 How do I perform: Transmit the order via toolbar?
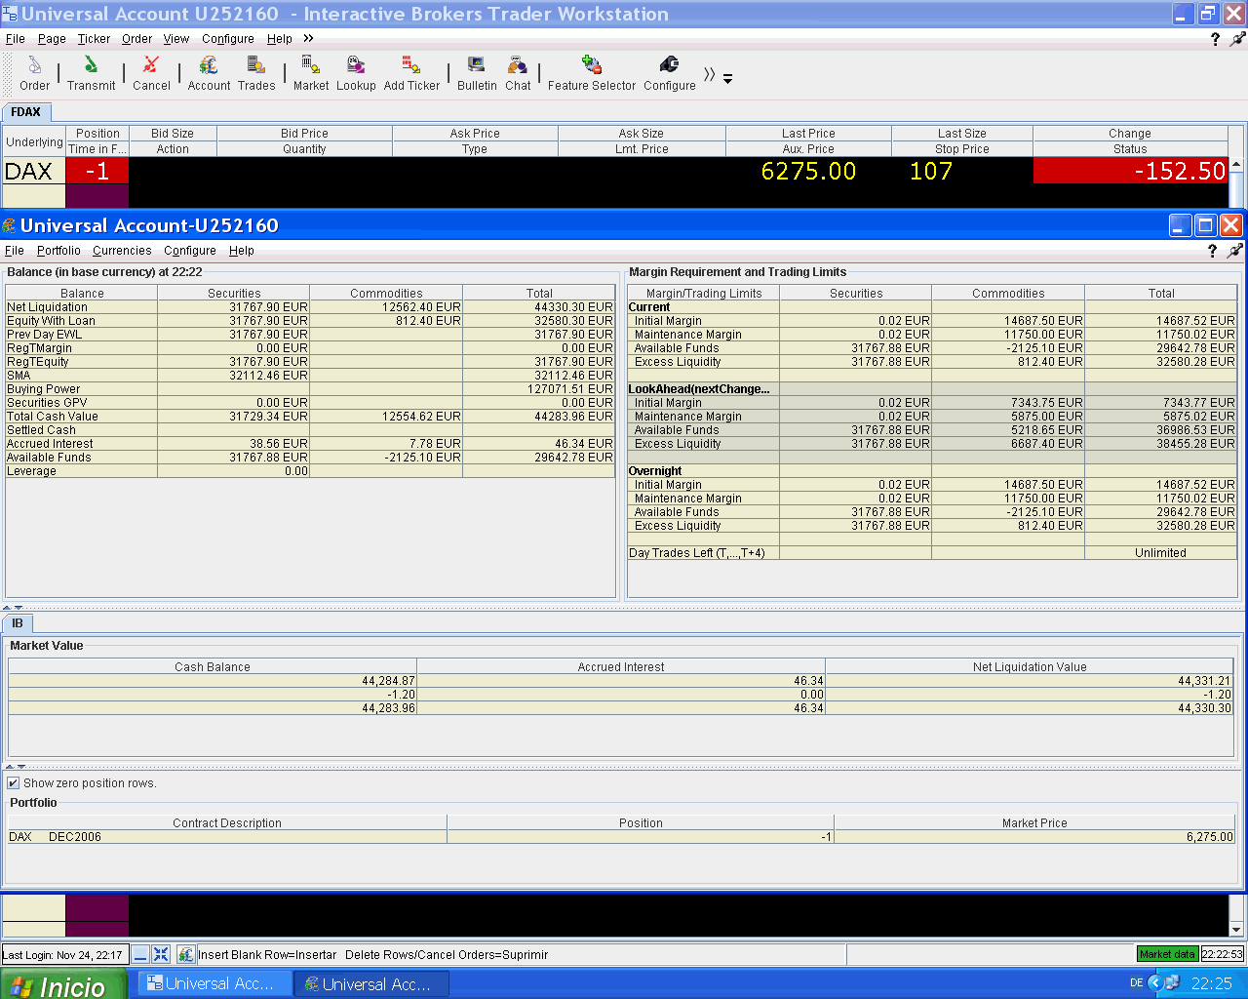point(91,73)
